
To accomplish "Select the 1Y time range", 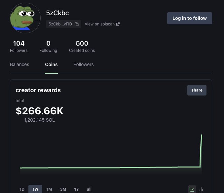I will click(x=76, y=189).
